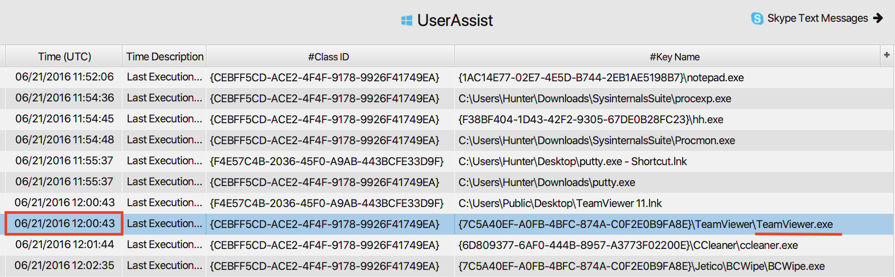895x277 pixels.
Task: Click the Windows logo icon beside UserAssist
Action: [406, 21]
